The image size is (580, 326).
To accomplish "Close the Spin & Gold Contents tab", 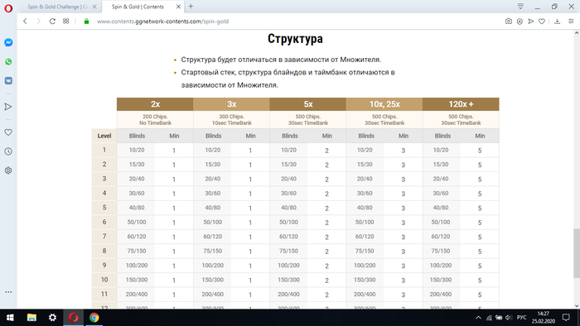I will click(x=178, y=7).
